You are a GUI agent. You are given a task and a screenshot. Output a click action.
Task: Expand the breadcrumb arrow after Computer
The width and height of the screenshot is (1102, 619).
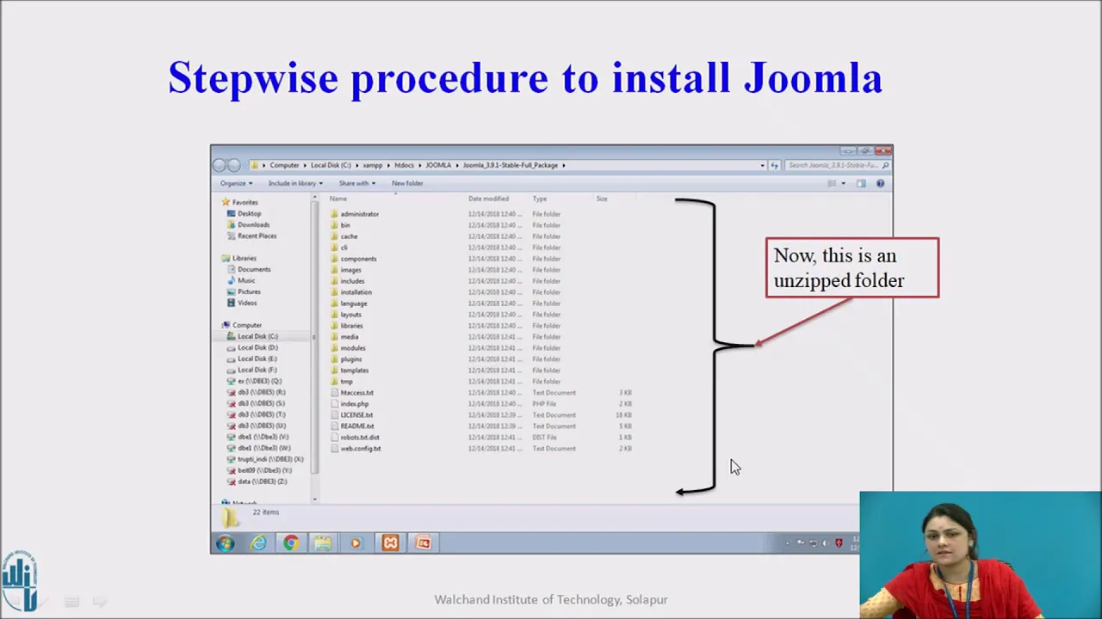click(x=305, y=165)
